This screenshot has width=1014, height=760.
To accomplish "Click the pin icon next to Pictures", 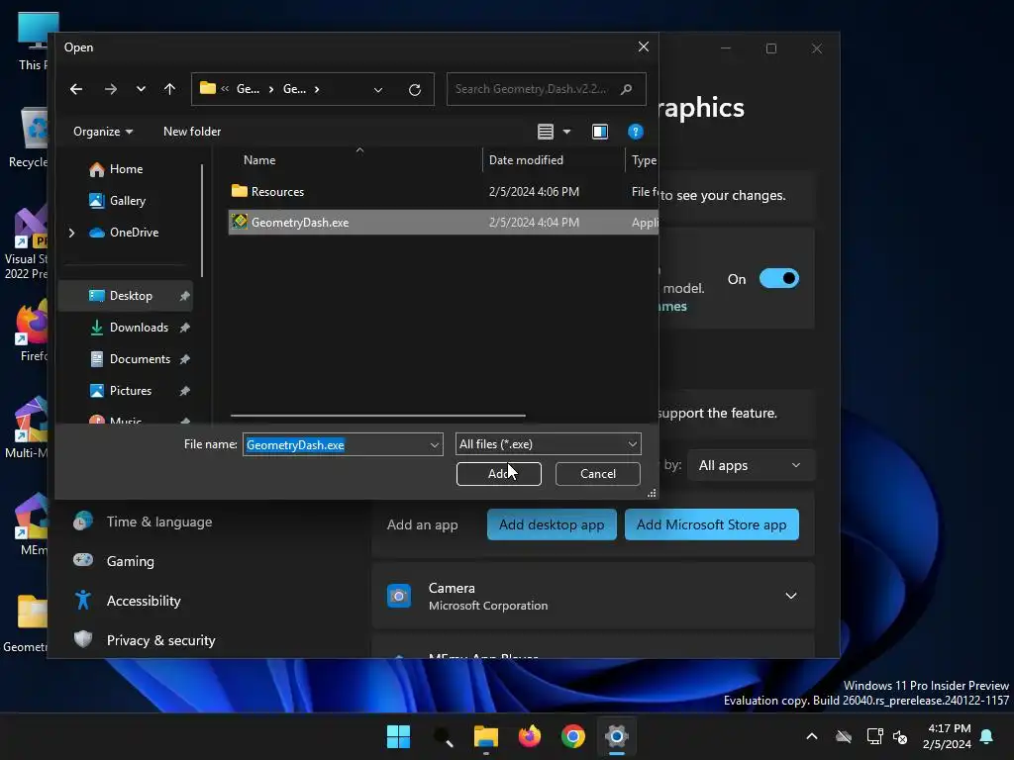I will 185,391.
